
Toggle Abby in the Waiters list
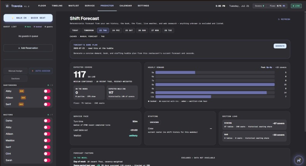(47, 127)
